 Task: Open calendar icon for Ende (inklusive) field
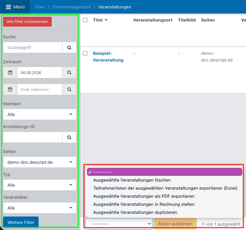(x=10, y=89)
